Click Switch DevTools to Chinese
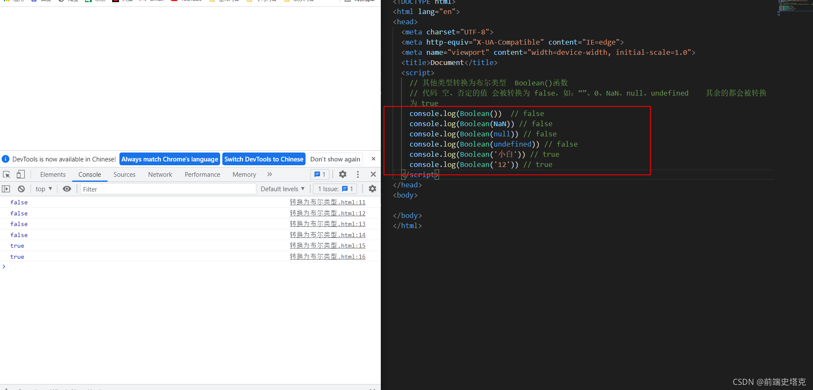This screenshot has height=390, width=813. pos(264,159)
